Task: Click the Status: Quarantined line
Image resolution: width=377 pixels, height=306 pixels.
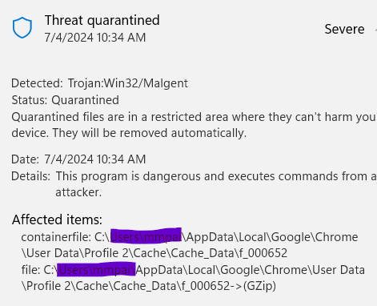Action: click(x=66, y=100)
